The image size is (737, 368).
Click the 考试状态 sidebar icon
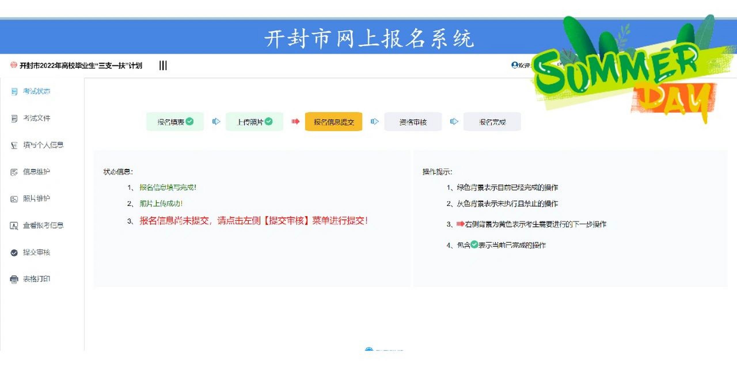(x=14, y=92)
